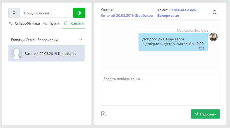Open the Виталий 20.05.2019 Щербаков contact link
This screenshot has width=230, height=128.
tap(127, 16)
